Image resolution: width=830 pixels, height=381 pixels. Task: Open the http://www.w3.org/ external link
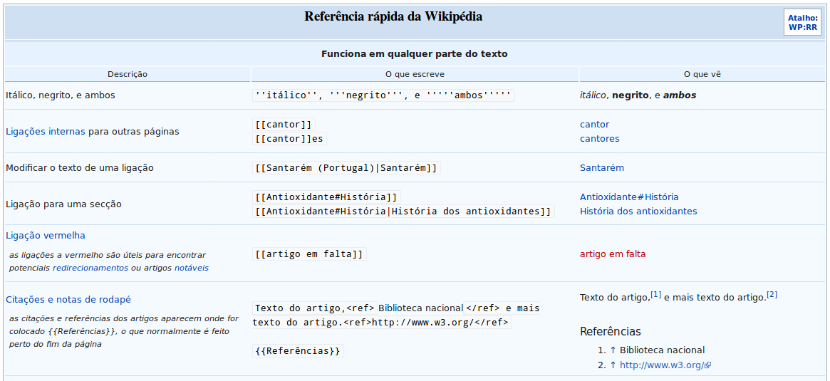662,365
